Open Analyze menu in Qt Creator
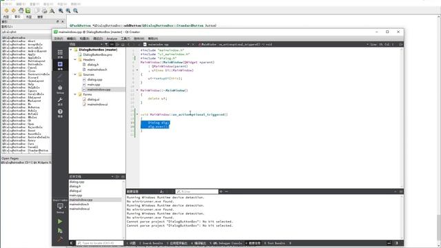Image resolution: width=441 pixels, height=248 pixels. pyautogui.click(x=112, y=39)
